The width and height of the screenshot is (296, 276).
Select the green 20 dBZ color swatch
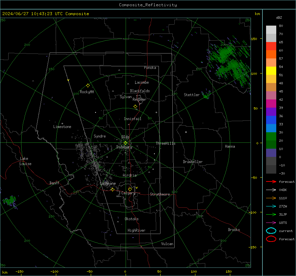click(x=271, y=137)
